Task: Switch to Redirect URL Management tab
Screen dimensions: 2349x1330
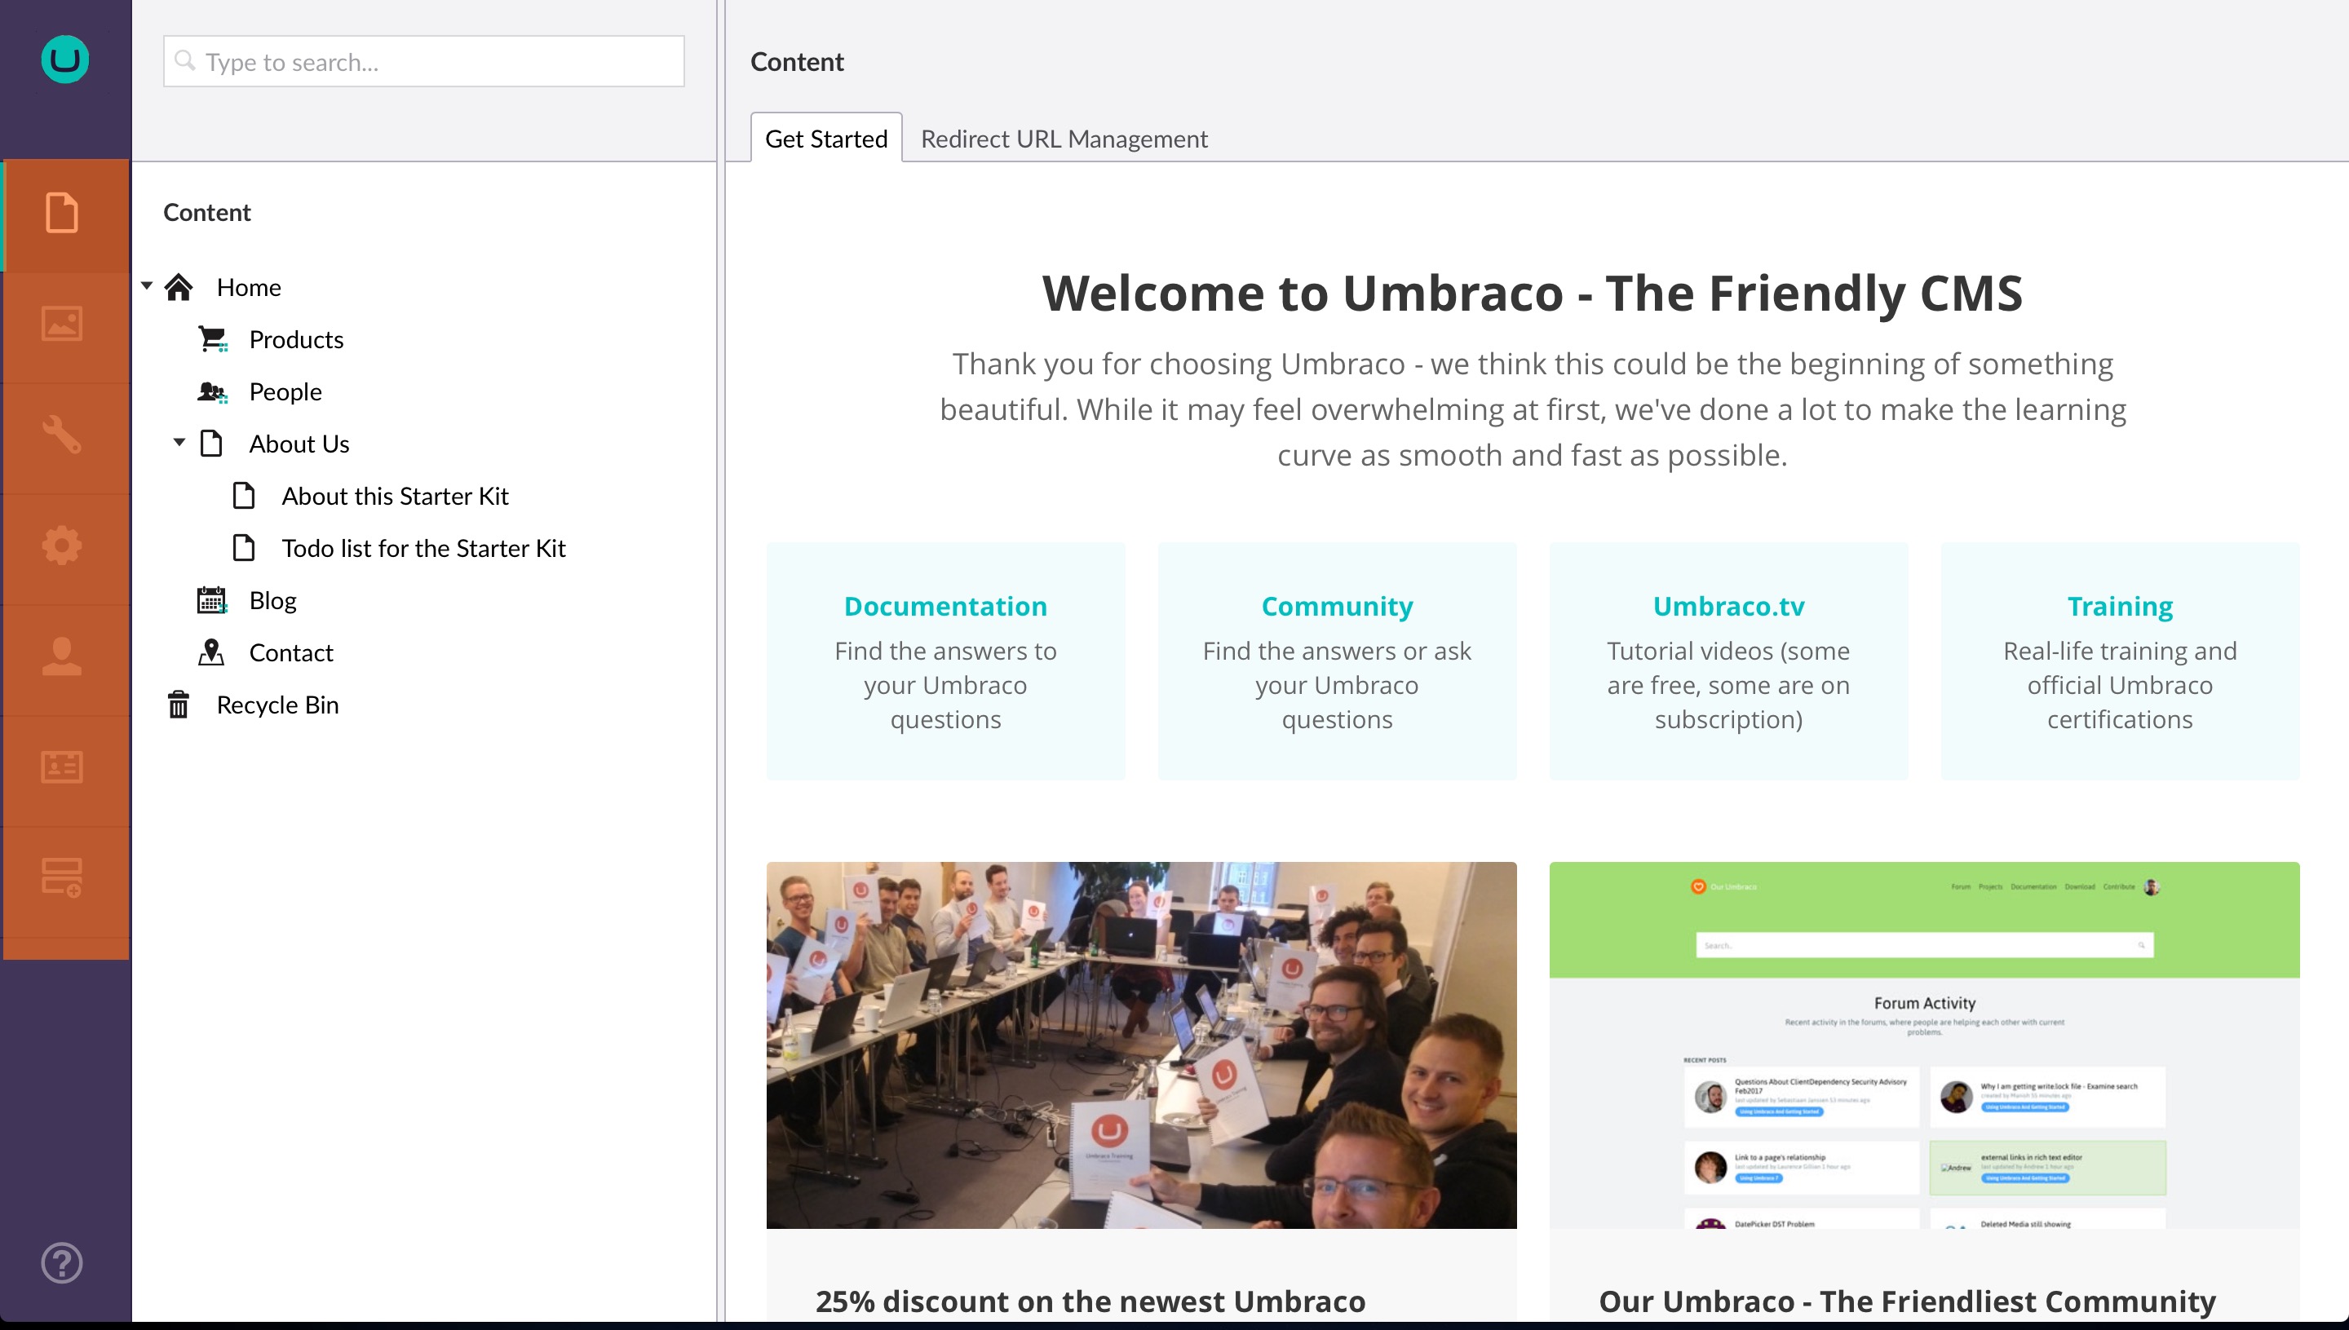Action: click(x=1064, y=138)
